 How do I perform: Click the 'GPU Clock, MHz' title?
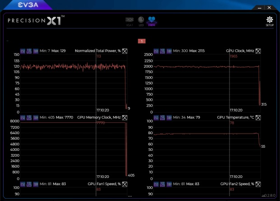(x=240, y=51)
